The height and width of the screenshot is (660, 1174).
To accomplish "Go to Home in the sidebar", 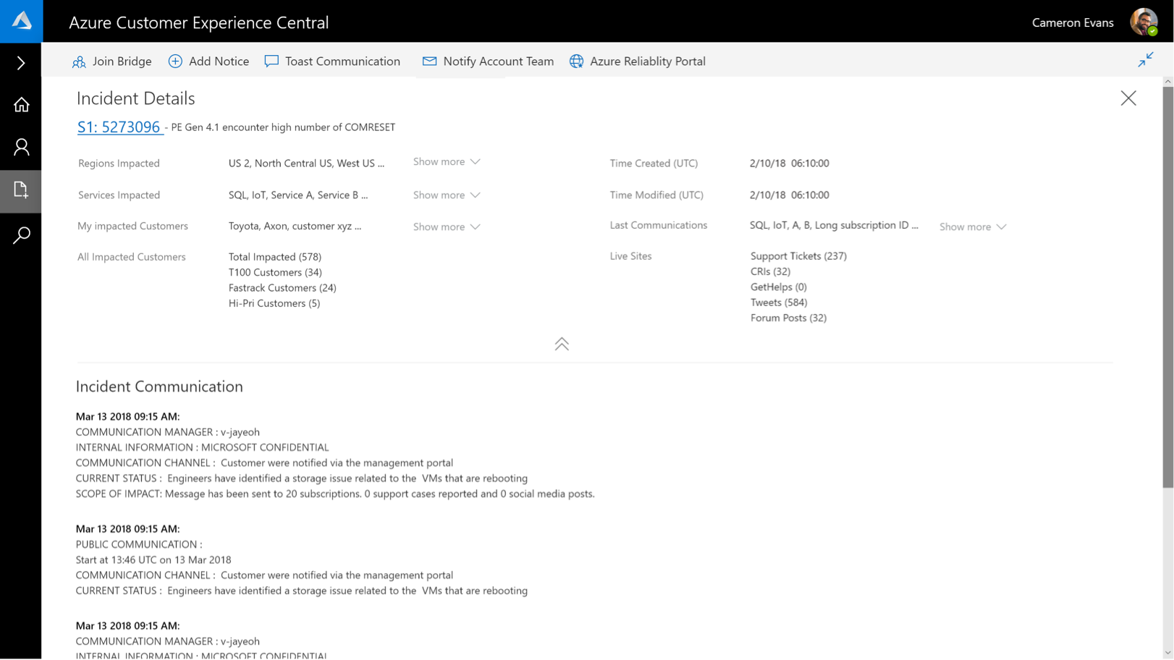I will (x=21, y=105).
